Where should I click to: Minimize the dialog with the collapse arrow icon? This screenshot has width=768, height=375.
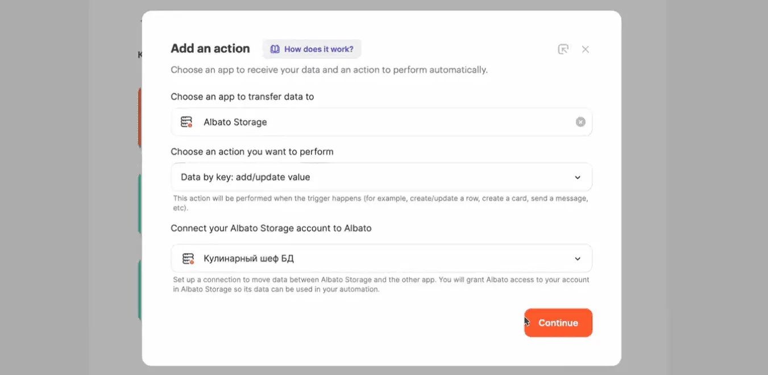point(563,49)
